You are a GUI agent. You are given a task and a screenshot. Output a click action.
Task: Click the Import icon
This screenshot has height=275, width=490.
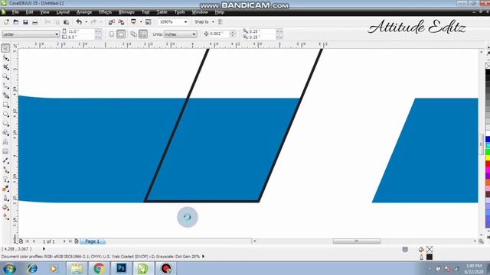click(x=111, y=22)
